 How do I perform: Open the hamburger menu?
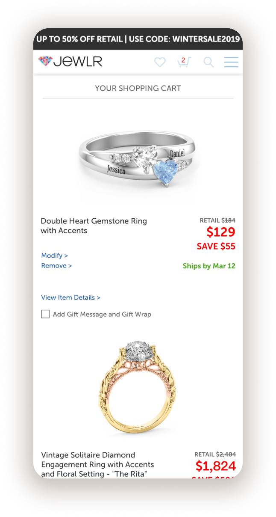point(231,62)
